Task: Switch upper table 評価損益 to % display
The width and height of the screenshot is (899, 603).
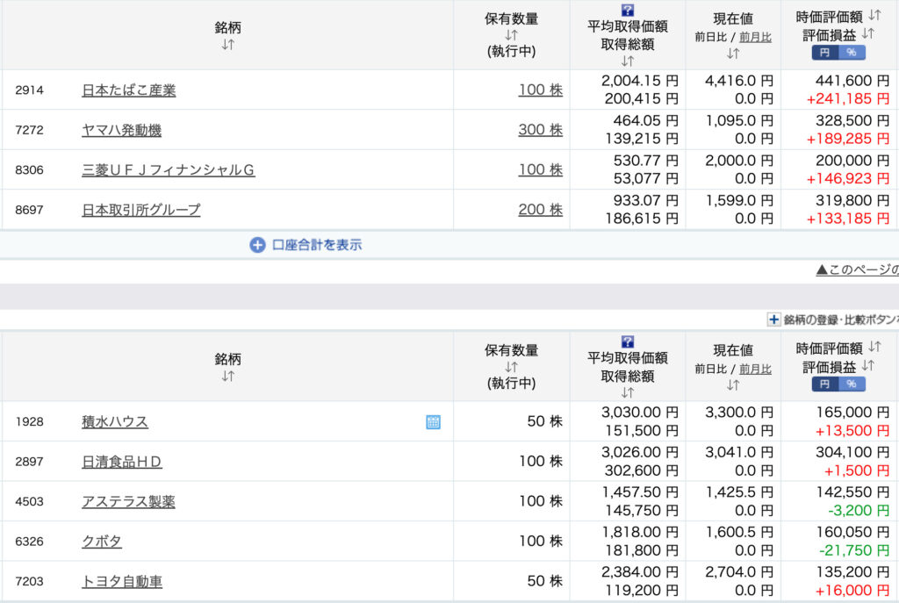Action: coord(852,53)
